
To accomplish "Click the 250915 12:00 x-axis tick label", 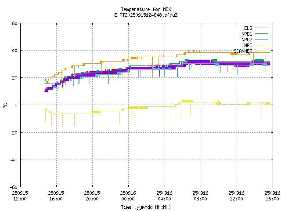I will (20, 196).
